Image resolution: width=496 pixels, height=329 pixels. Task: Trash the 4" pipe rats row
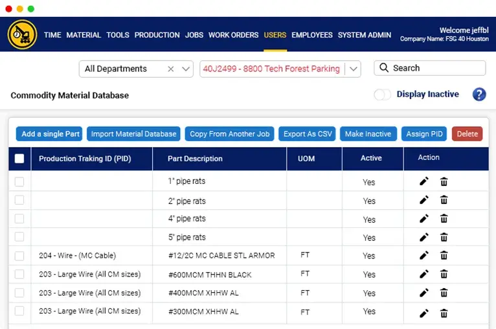point(444,219)
